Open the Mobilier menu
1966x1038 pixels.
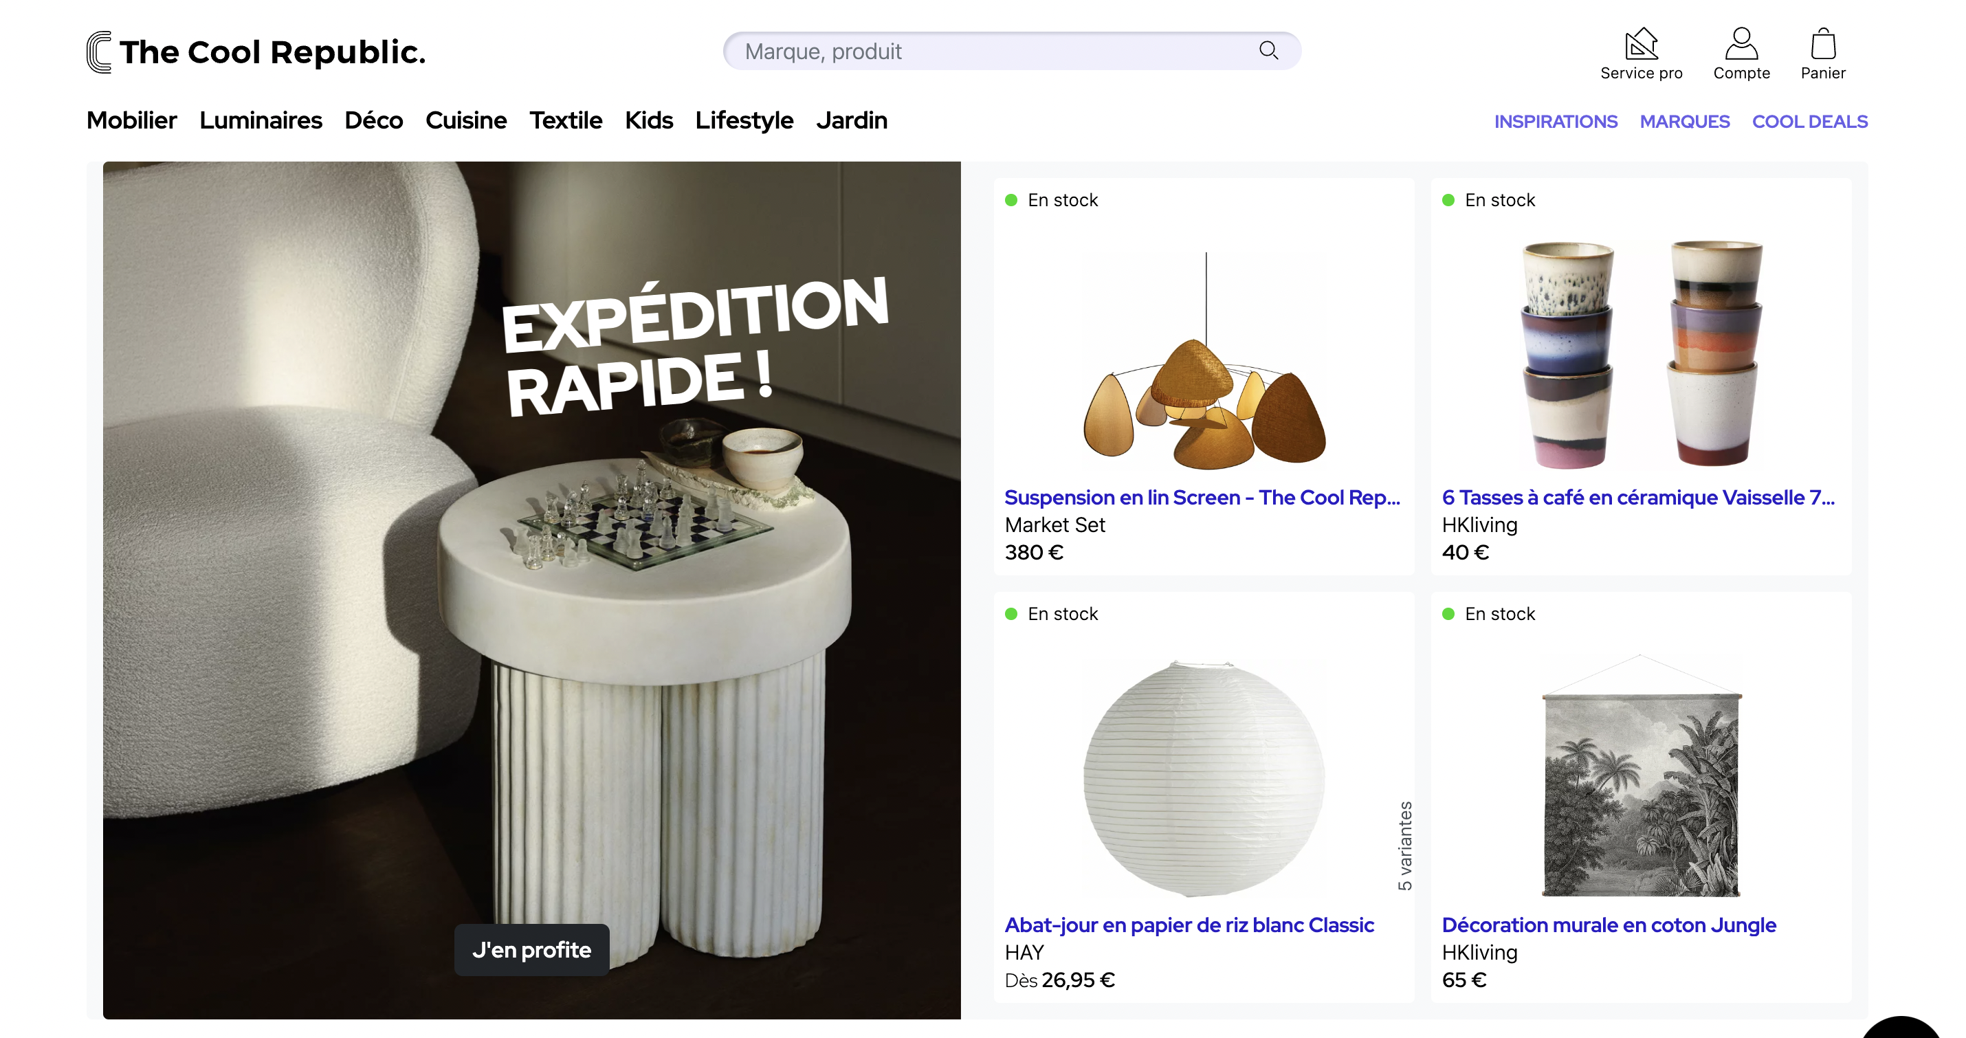pos(131,120)
